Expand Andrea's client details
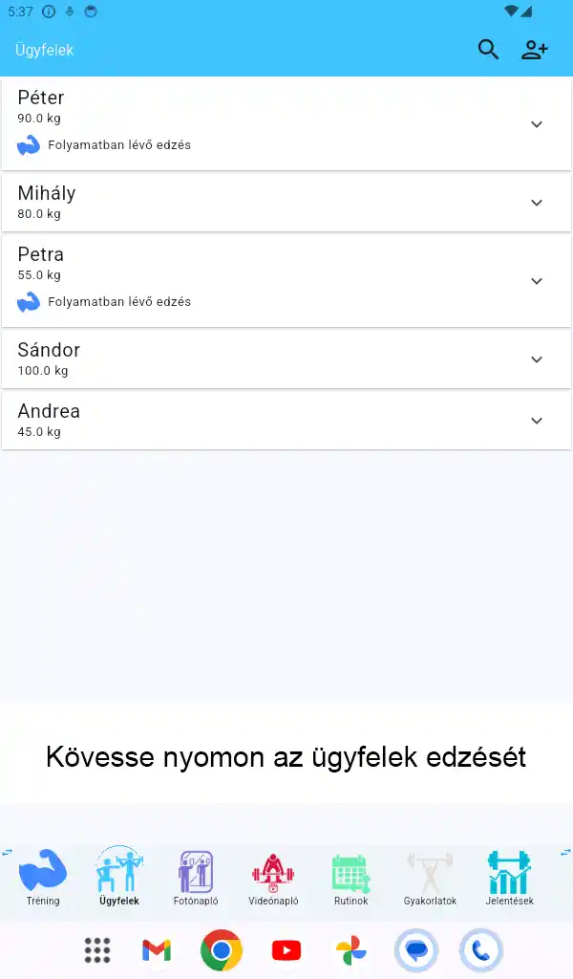The width and height of the screenshot is (573, 979). (x=537, y=421)
